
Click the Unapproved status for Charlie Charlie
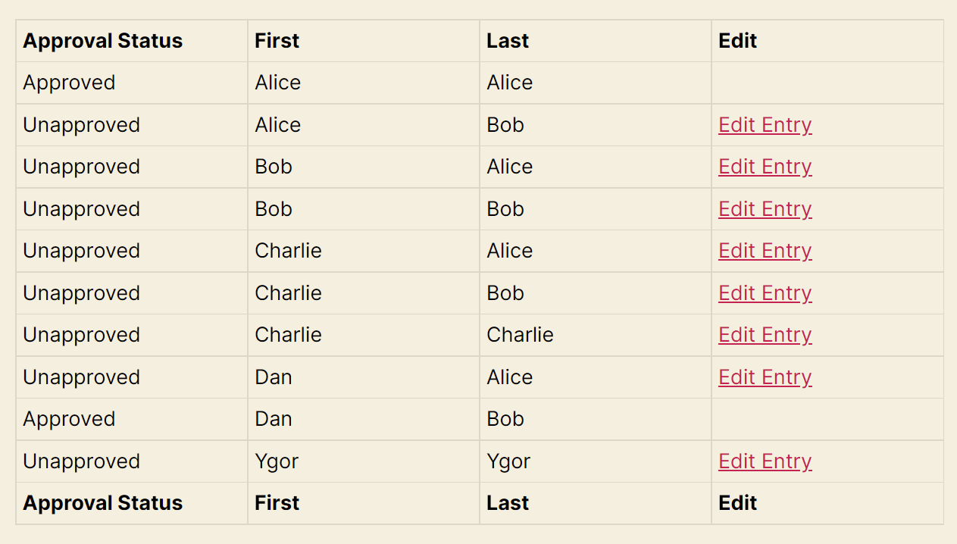(x=81, y=335)
